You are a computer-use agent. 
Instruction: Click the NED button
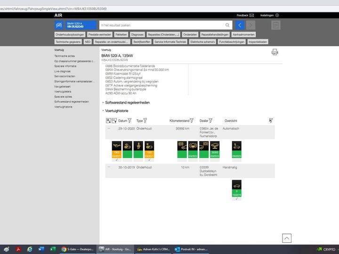click(x=88, y=42)
